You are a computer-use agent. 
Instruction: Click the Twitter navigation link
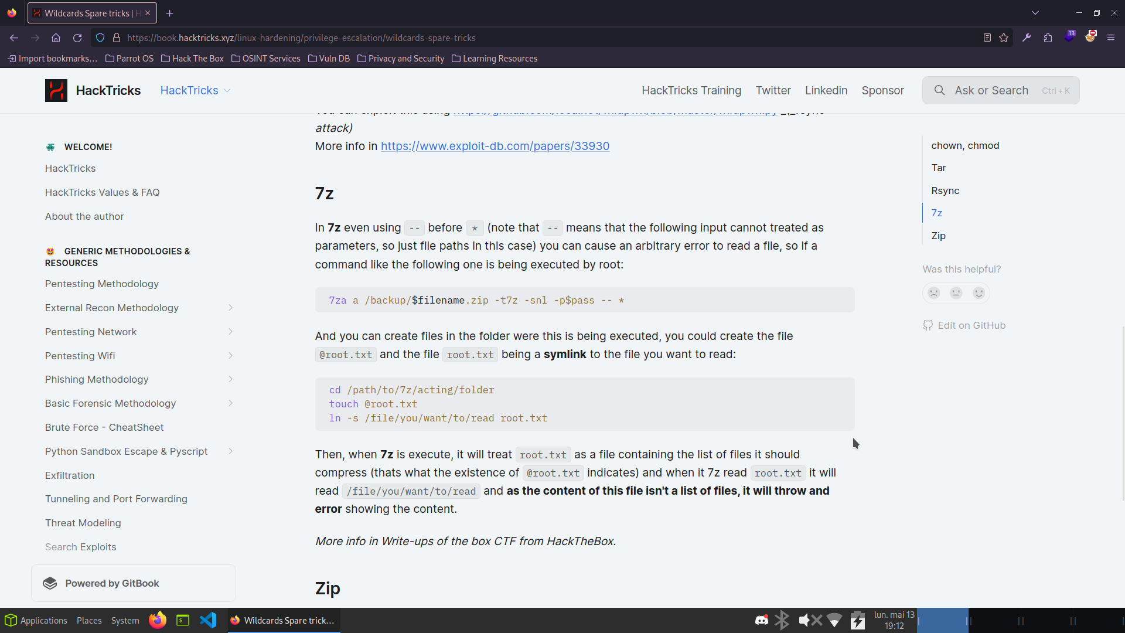pyautogui.click(x=773, y=90)
